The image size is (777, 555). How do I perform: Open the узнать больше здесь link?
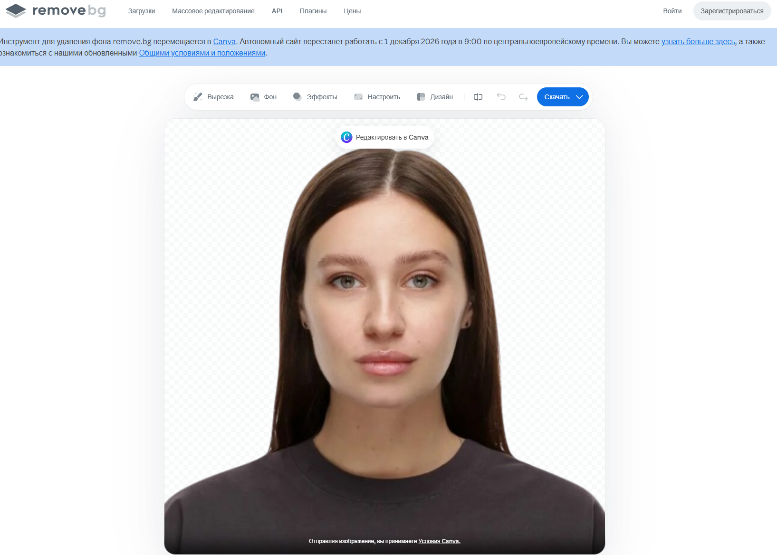coord(698,41)
